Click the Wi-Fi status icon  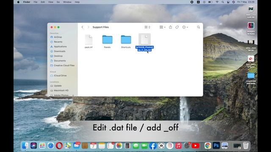(x=217, y=2)
